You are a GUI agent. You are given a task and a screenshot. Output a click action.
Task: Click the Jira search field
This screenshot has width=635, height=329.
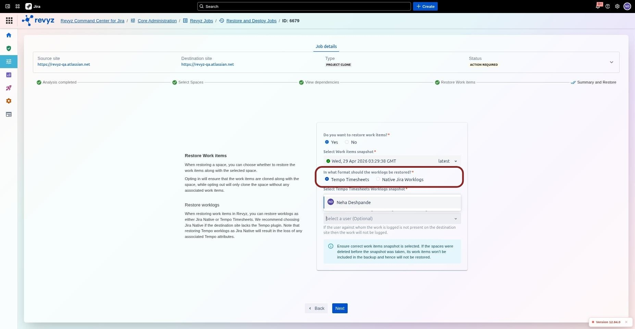[x=304, y=6]
